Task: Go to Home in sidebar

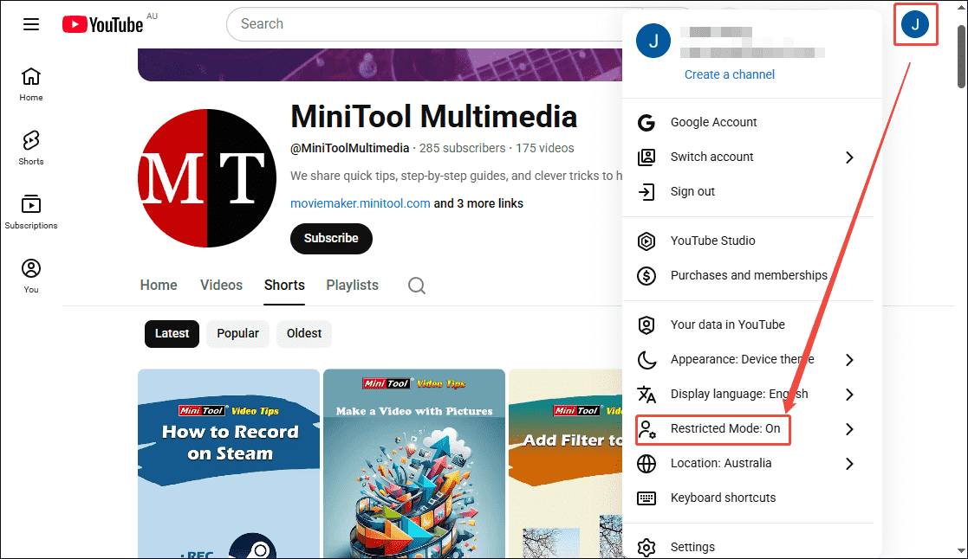Action: coord(31,85)
